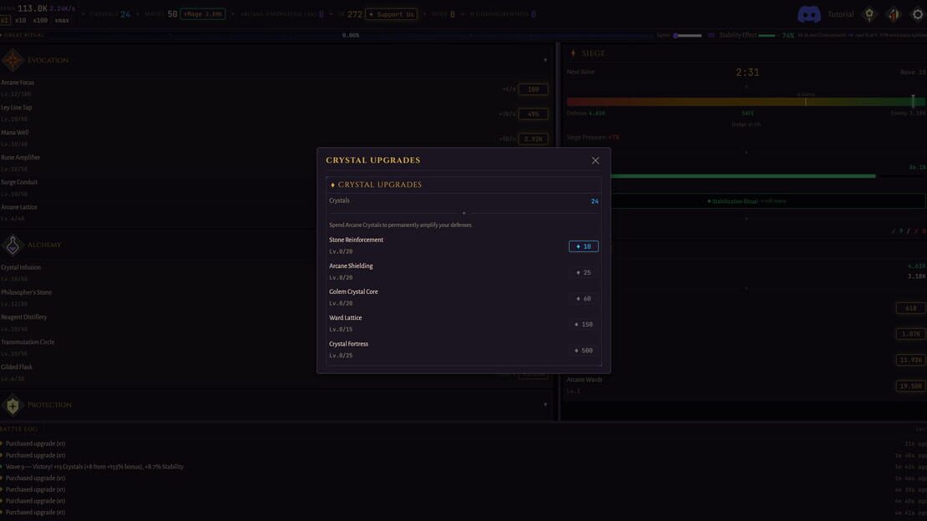Open the Tutorial link
The width and height of the screenshot is (927, 521).
[x=840, y=14]
